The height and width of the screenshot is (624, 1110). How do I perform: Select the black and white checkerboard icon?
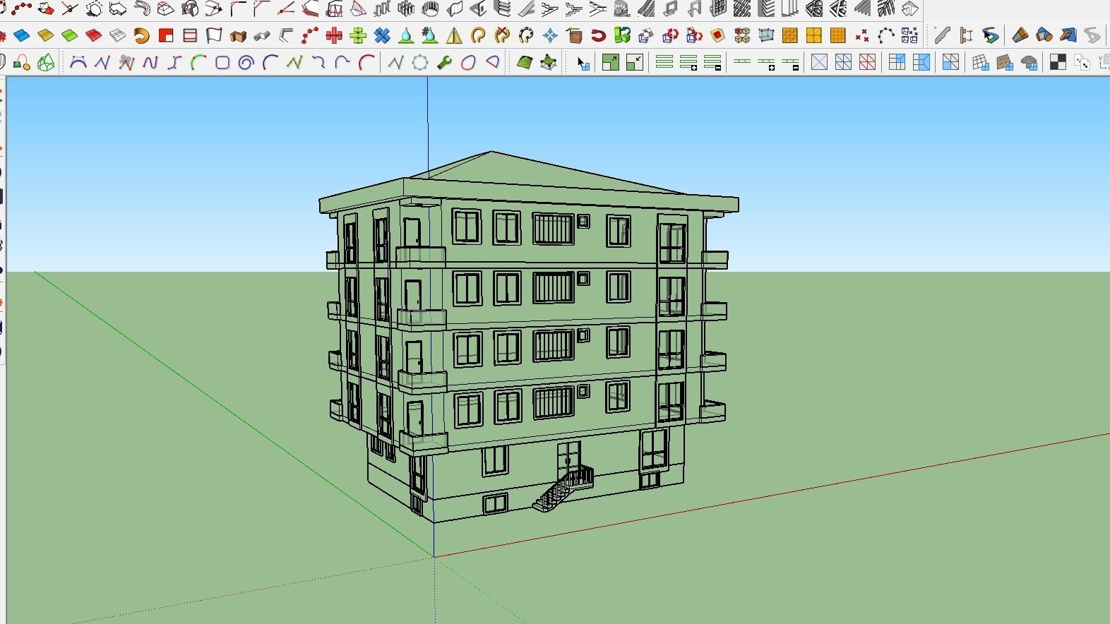[x=1058, y=63]
